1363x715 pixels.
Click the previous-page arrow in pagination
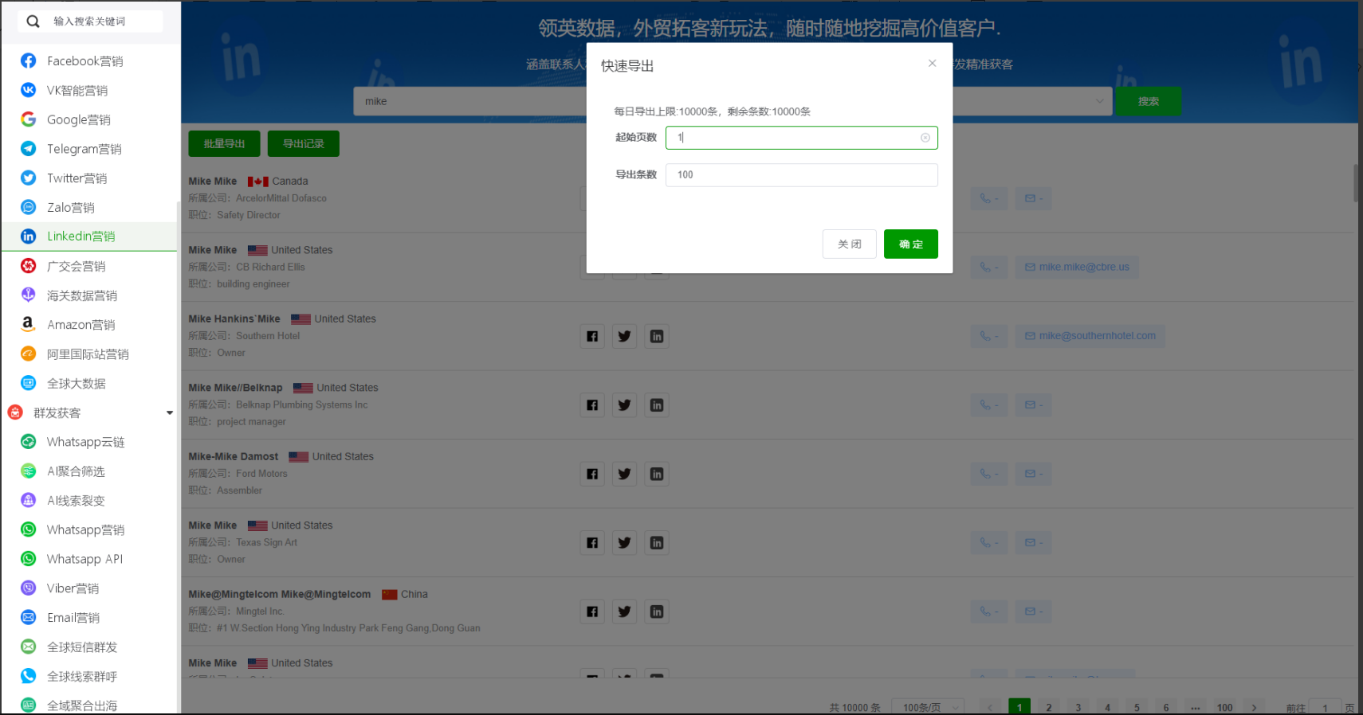[x=990, y=707]
